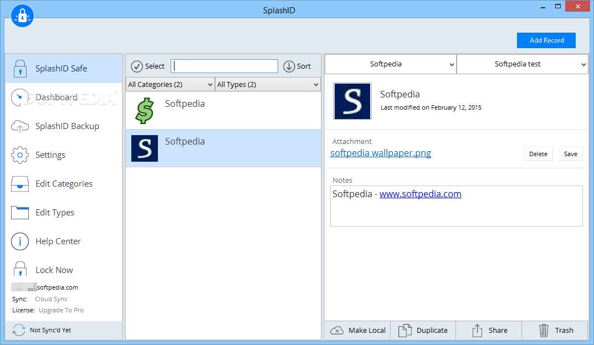Click the Sort down-arrow icon
The width and height of the screenshot is (594, 345).
tap(289, 66)
